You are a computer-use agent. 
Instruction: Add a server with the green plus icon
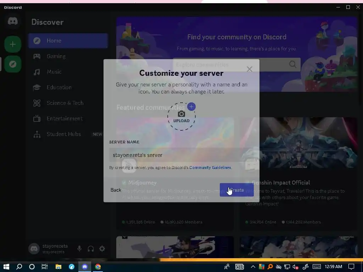(x=13, y=44)
